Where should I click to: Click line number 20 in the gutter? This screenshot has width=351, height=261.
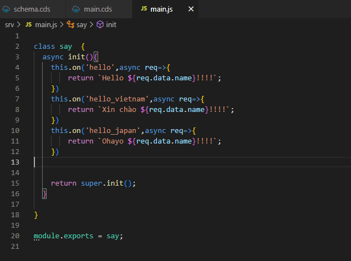pos(15,236)
